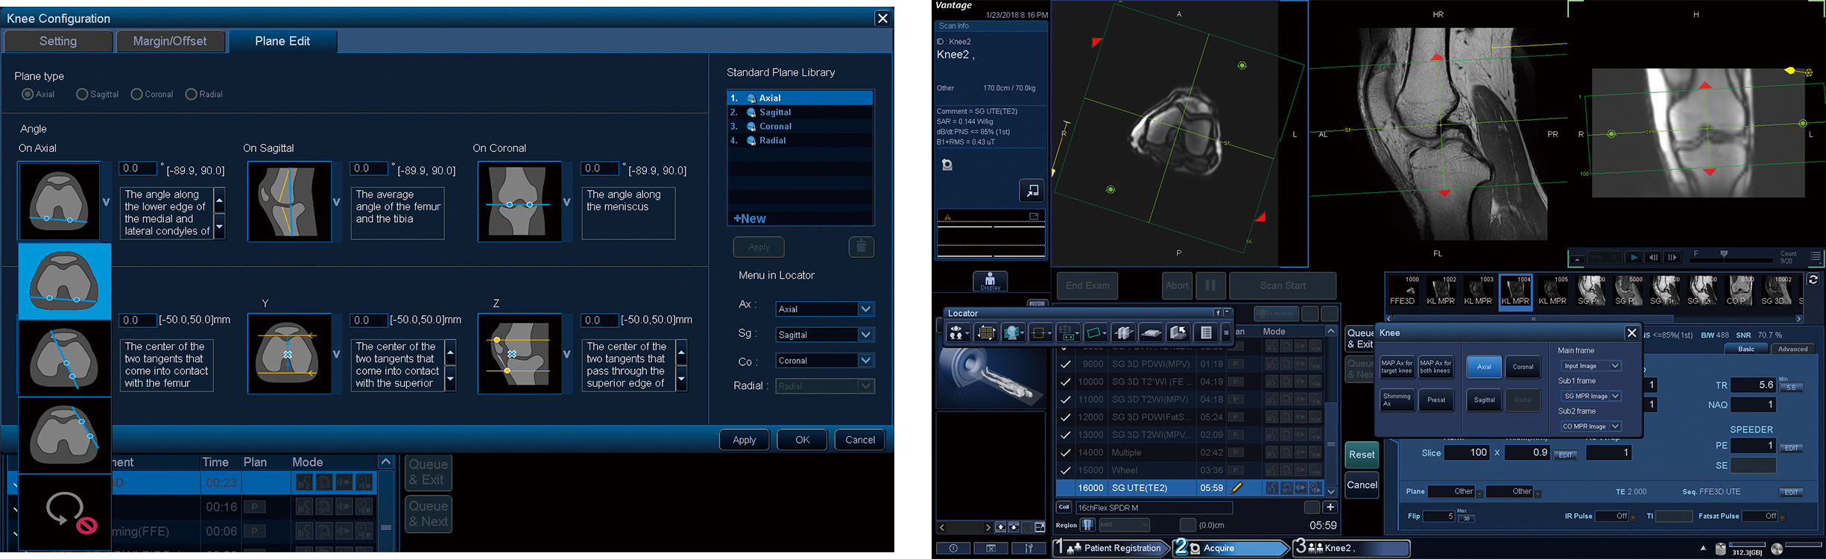
Task: Click the Locator slice-move arrows grid icon
Action: [x=985, y=333]
